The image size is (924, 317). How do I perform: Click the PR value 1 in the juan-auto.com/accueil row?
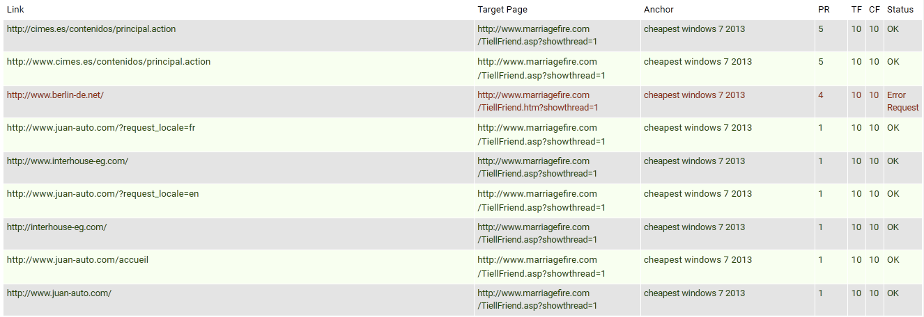tap(821, 260)
